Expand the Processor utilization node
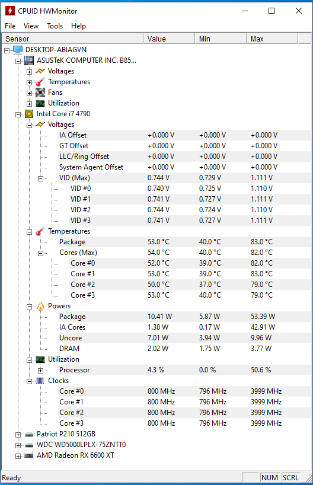This screenshot has height=485, width=313. [x=40, y=371]
